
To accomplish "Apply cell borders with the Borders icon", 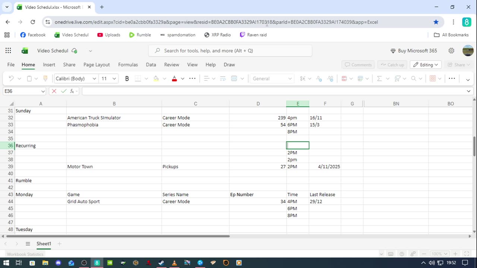I will coord(138,79).
